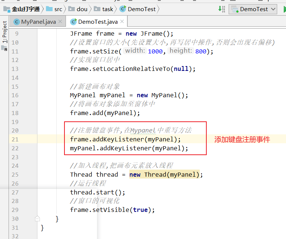
Task: Click line number 21 in the gutter
Action: tap(15, 140)
